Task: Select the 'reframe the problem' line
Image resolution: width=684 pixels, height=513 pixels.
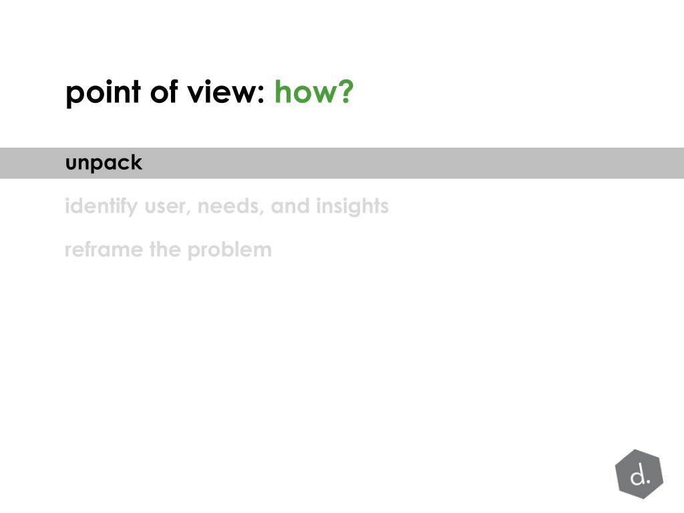Action: 168,250
